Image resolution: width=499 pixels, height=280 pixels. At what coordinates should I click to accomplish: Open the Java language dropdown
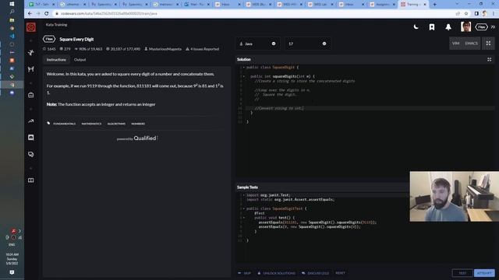click(x=258, y=44)
